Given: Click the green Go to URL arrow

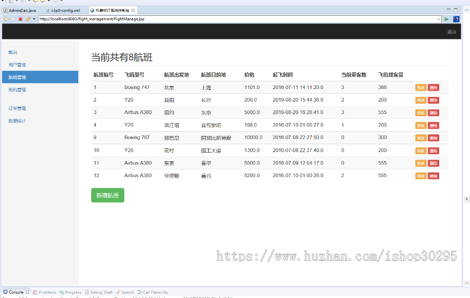Looking at the screenshot, I should click(x=446, y=19).
